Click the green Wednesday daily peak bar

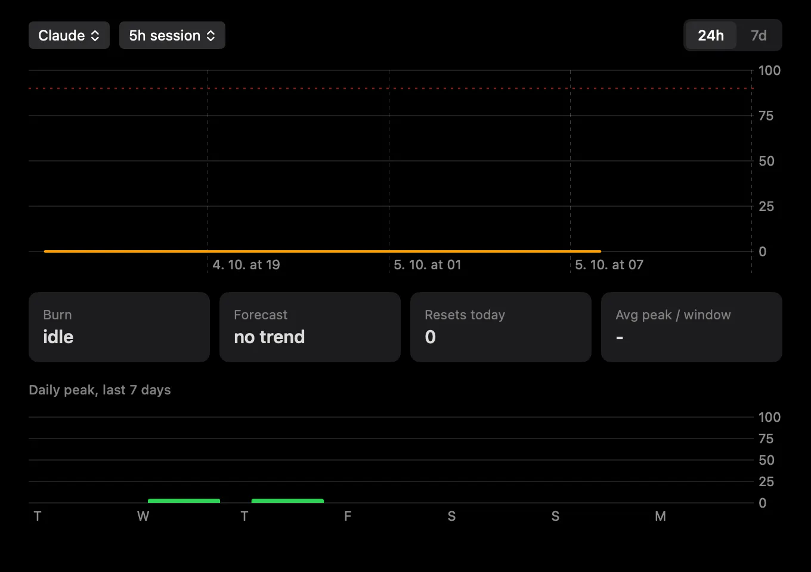[x=184, y=501]
